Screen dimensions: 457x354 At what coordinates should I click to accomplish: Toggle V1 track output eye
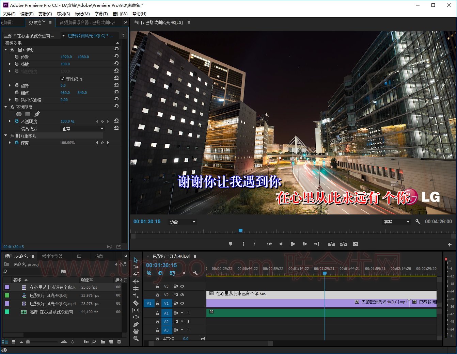(182, 303)
